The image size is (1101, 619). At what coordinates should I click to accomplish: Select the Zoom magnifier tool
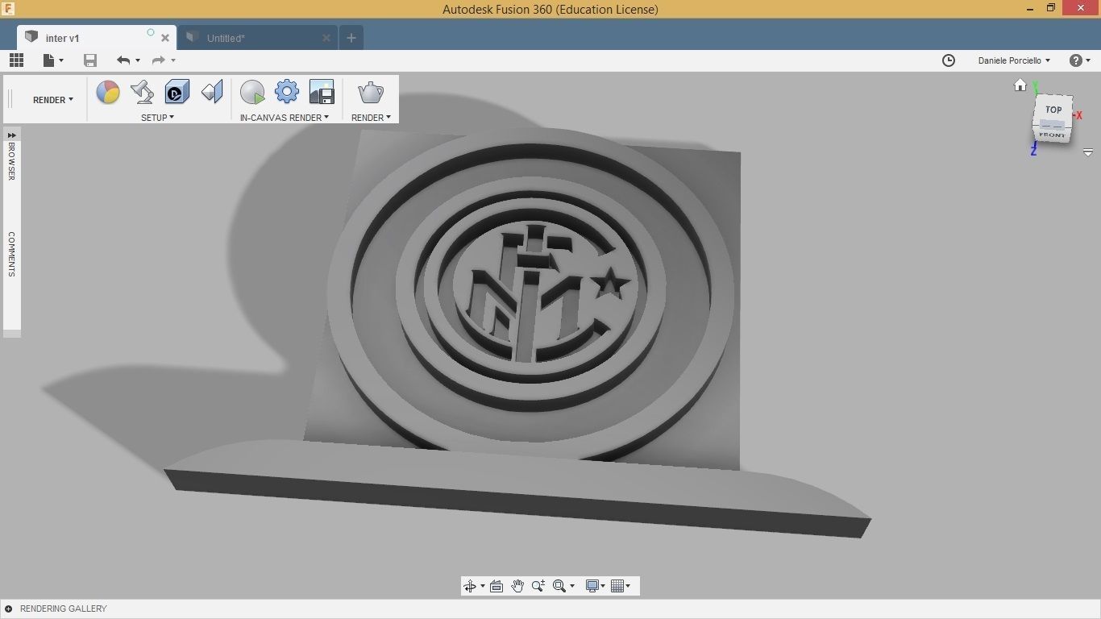coord(538,586)
